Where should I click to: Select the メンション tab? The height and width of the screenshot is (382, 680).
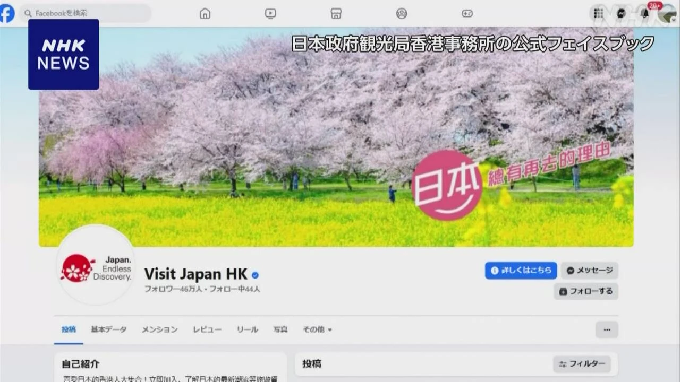pos(159,329)
